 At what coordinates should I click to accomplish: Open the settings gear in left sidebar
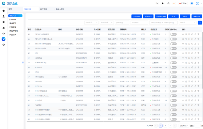point(3,45)
